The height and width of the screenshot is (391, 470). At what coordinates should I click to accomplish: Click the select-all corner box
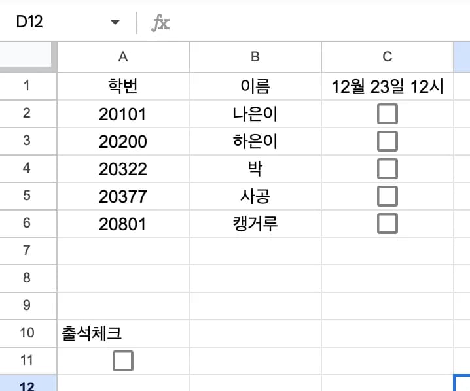27,57
